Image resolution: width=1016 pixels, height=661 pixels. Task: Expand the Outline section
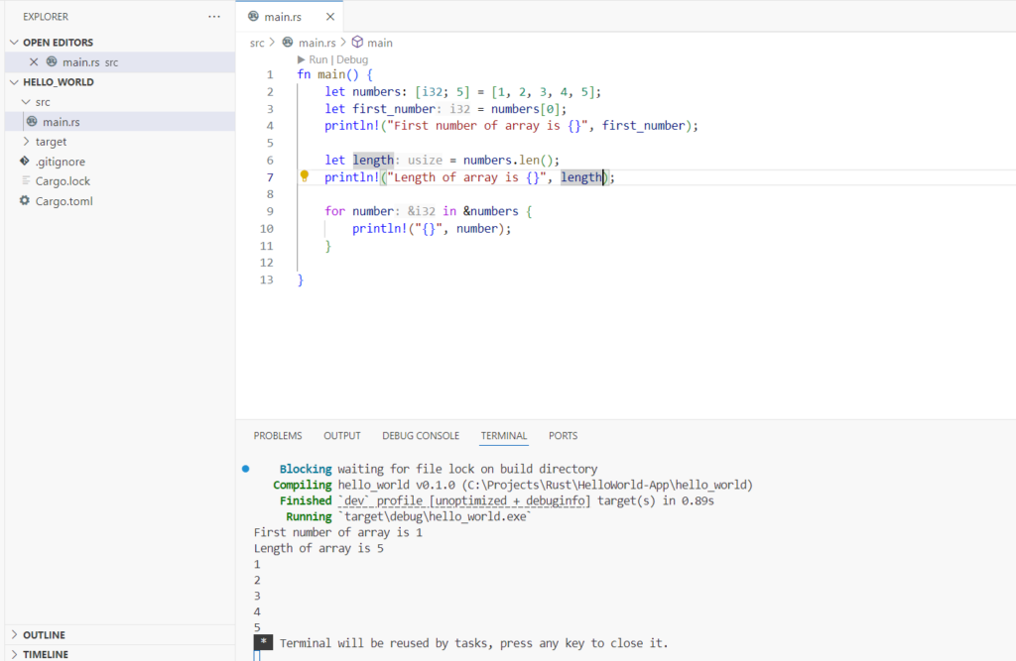[14, 634]
